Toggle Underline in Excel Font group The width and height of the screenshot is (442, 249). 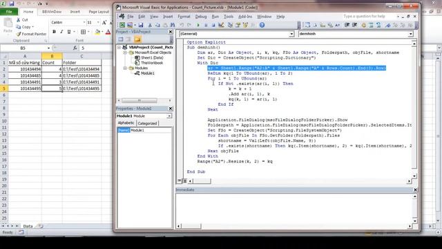point(69,32)
